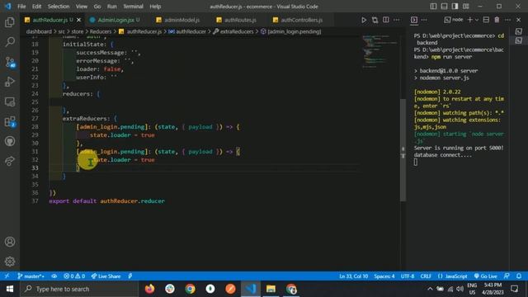Kill the terminal with trash icon

(497, 20)
